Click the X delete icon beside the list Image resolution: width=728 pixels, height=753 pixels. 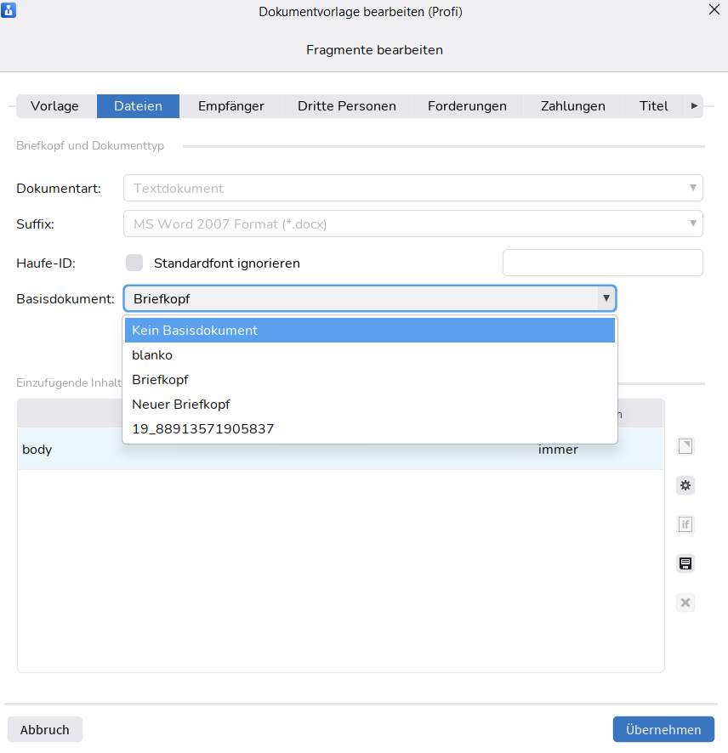click(x=685, y=603)
